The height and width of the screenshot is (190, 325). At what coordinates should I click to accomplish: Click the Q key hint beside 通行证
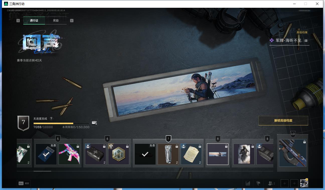tap(18, 21)
